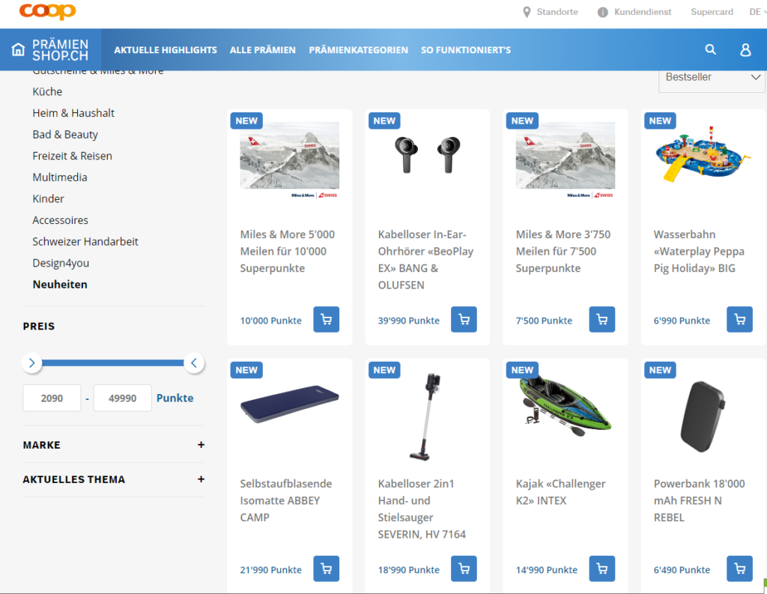Screen dimensions: 767x594
Task: Open the DE language dropdown
Action: click(x=758, y=12)
